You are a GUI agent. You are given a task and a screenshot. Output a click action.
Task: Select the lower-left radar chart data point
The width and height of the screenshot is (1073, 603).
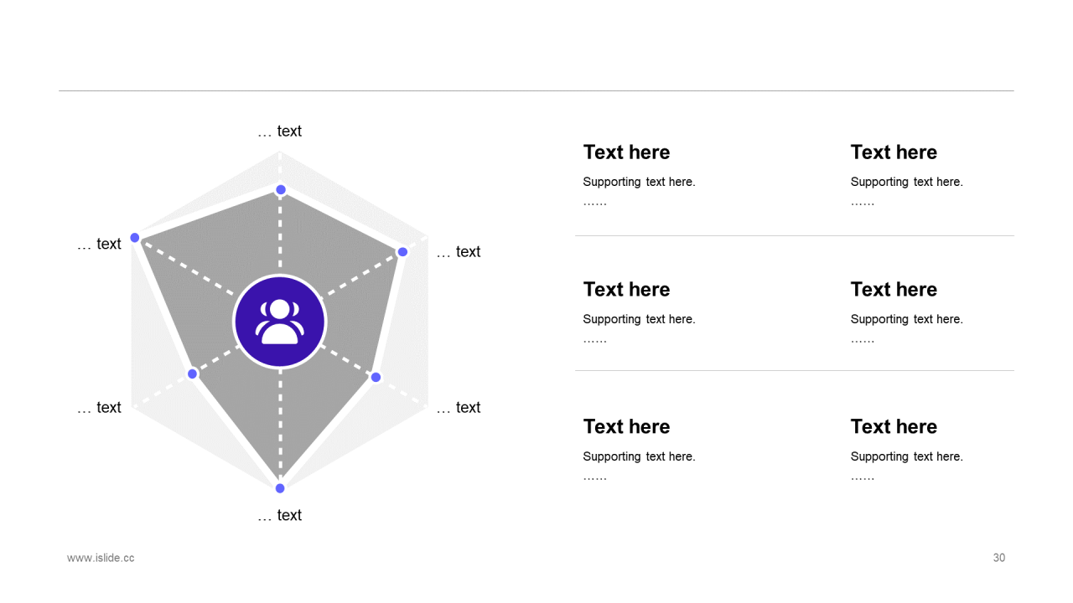pyautogui.click(x=192, y=374)
